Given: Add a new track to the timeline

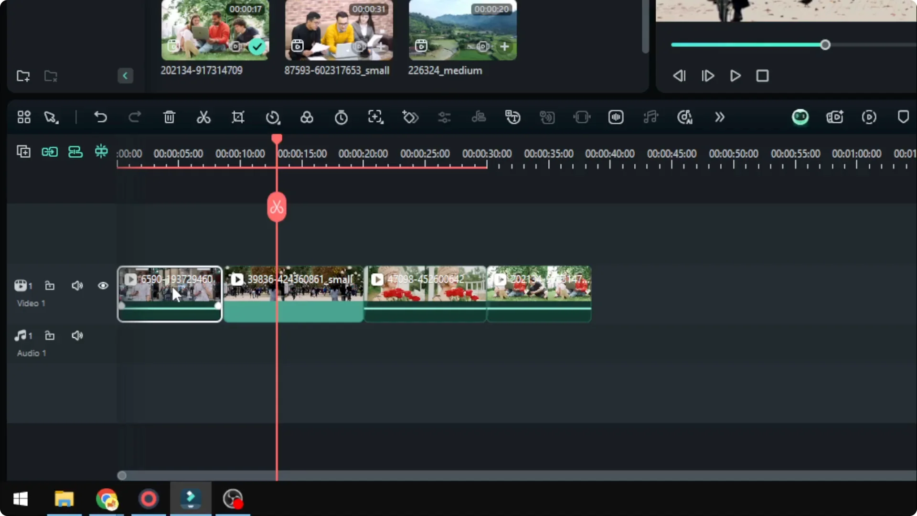Looking at the screenshot, I should pyautogui.click(x=23, y=151).
